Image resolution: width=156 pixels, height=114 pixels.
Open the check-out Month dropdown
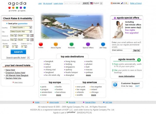24,40
